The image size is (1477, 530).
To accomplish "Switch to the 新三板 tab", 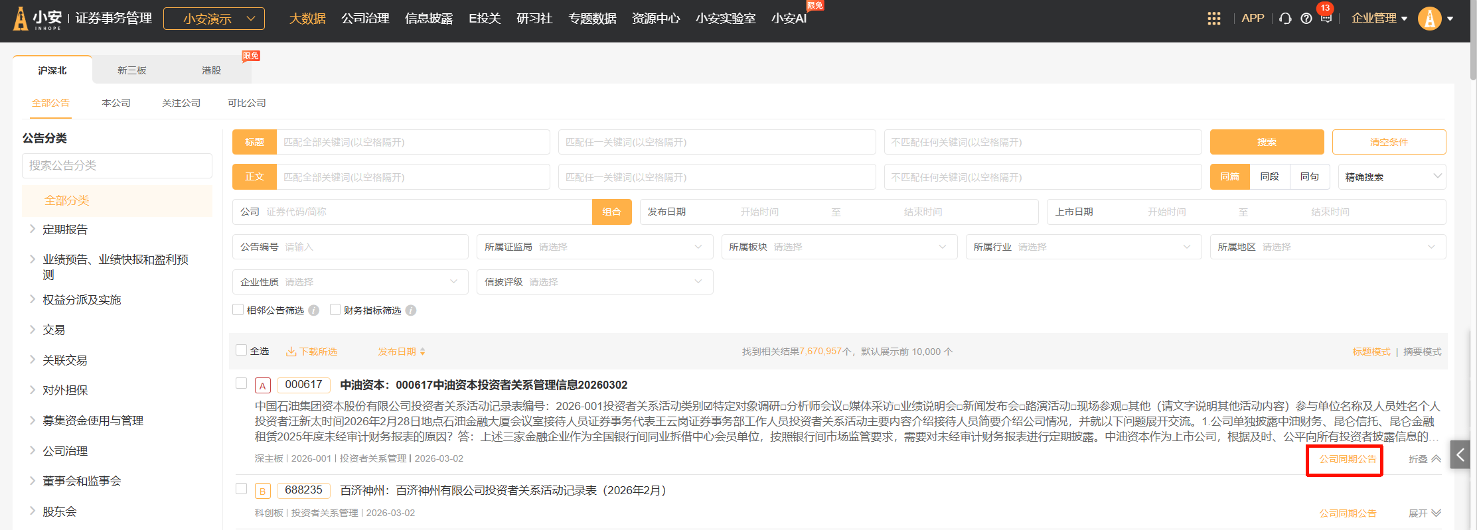I will click(131, 70).
